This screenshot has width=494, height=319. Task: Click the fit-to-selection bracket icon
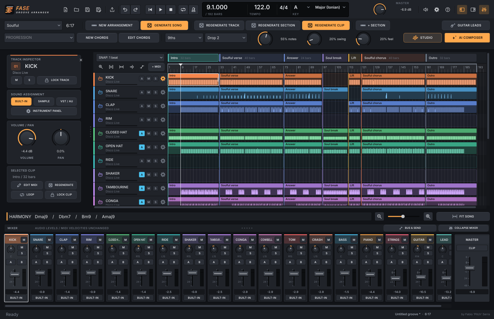pos(111,67)
